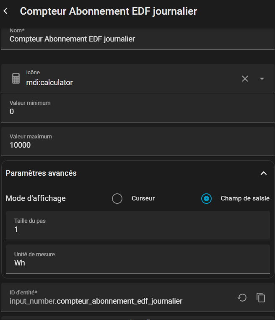Clear the mdi:calculator icon selection
The width and height of the screenshot is (275, 320).
coord(245,78)
